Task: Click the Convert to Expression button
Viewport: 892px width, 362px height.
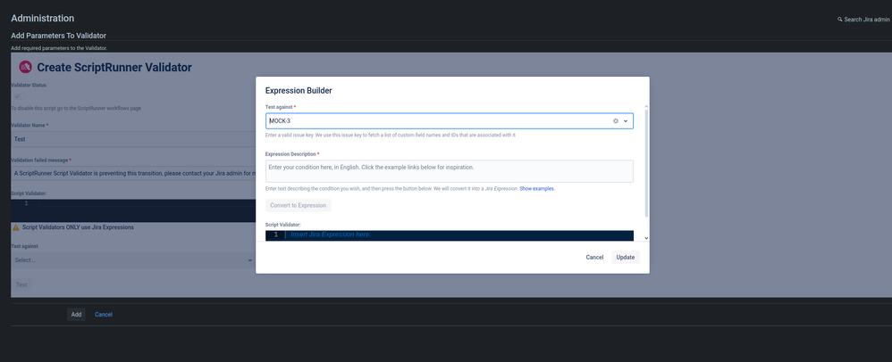Action: 299,205
